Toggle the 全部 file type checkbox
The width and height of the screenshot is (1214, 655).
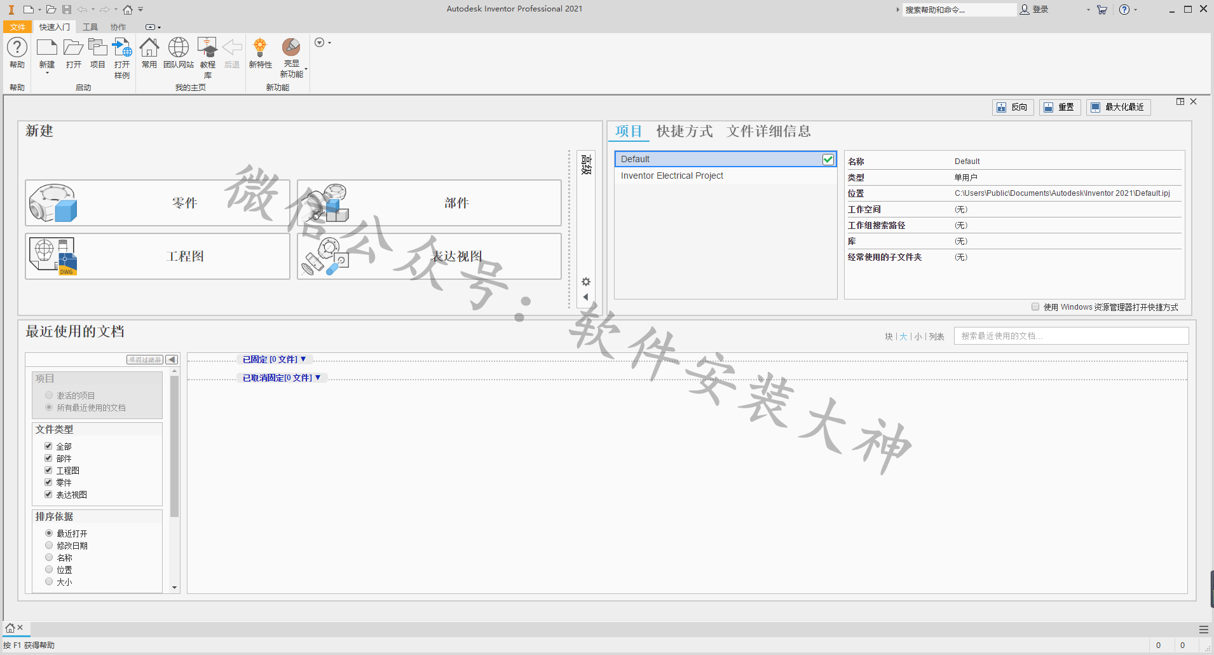pos(48,446)
